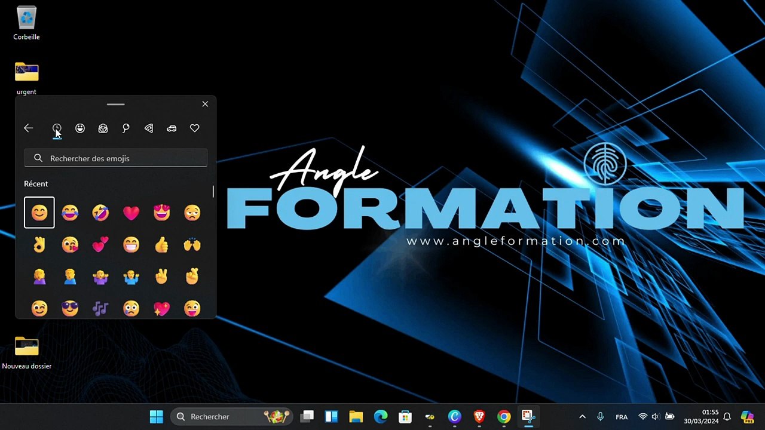Pick the worried teary-eyed face emoji

coord(131,308)
